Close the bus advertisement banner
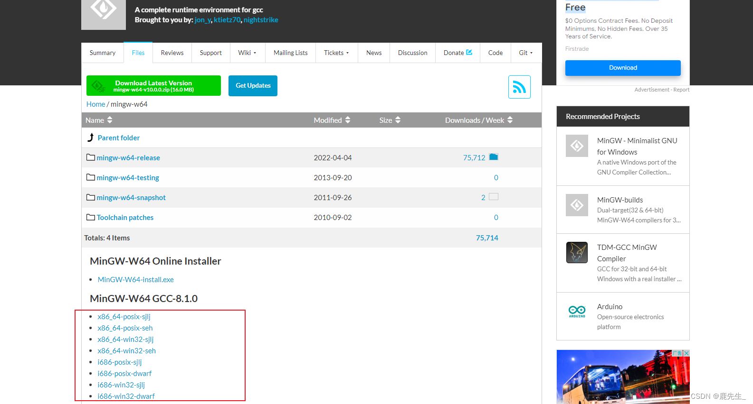Viewport: 753px width, 404px height. tap(686, 353)
